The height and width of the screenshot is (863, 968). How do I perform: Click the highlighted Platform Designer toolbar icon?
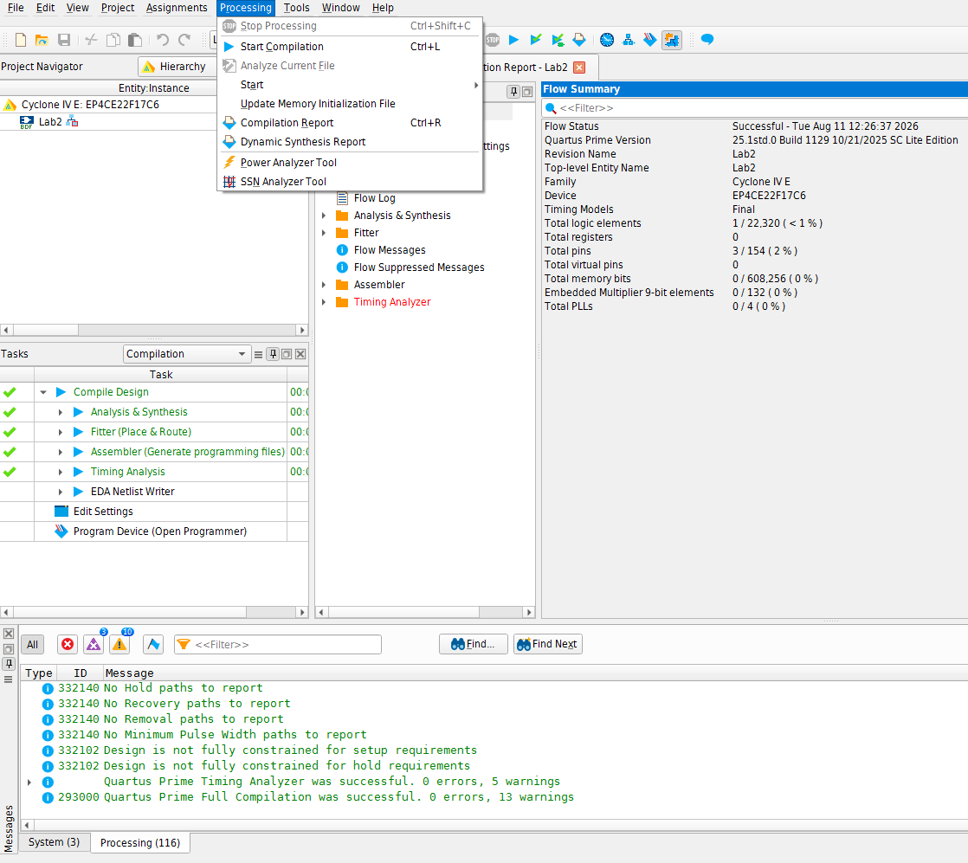(x=672, y=40)
